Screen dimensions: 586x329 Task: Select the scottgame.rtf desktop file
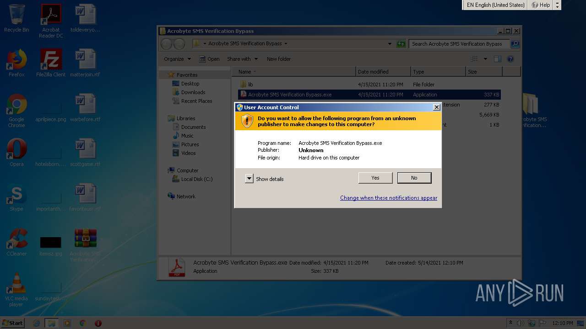point(85,153)
